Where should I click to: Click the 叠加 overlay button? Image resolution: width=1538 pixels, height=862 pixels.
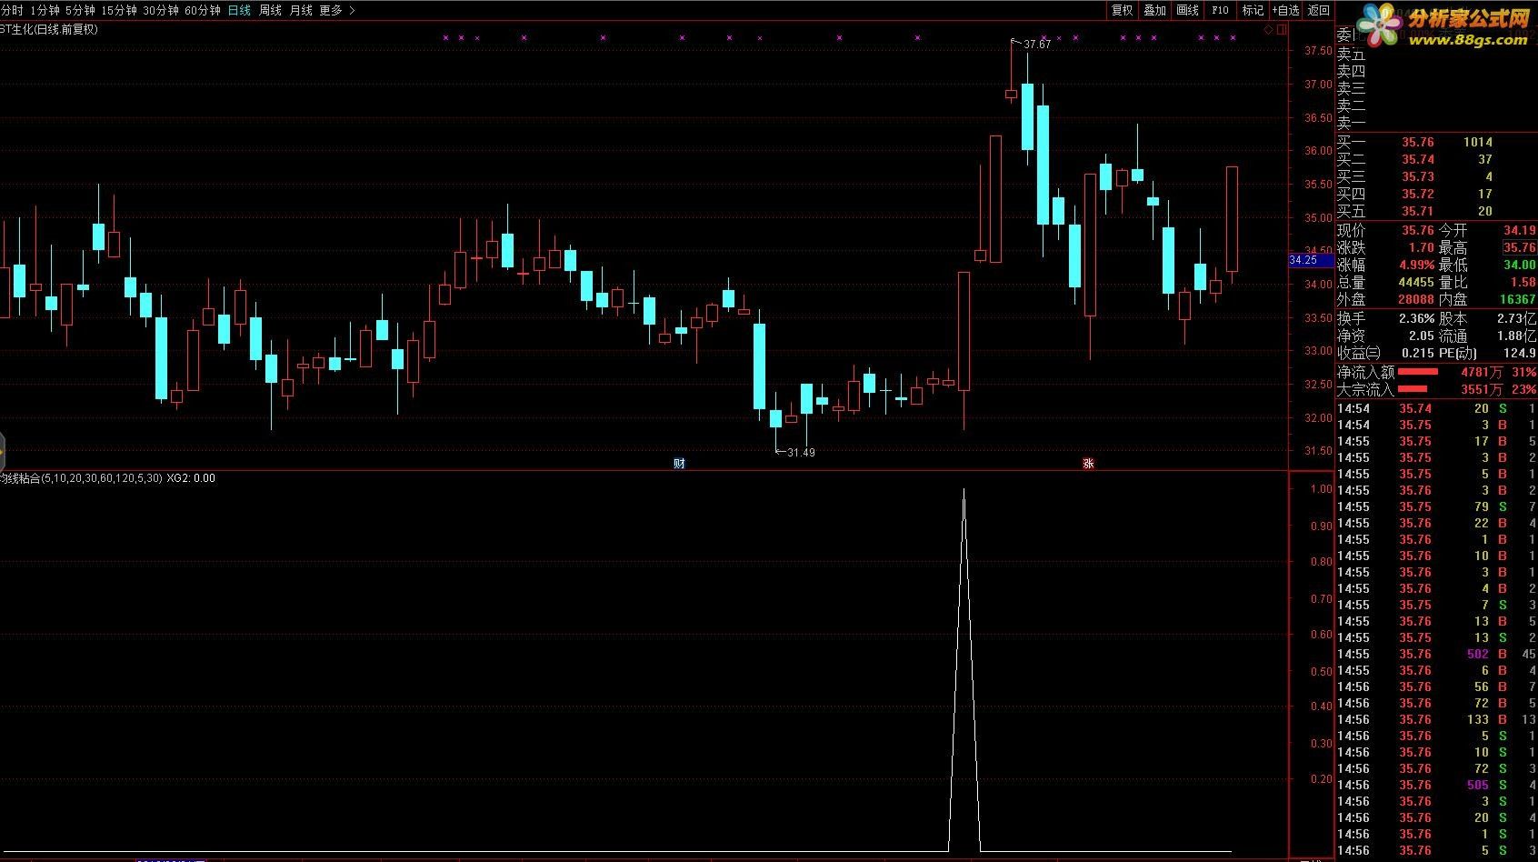(x=1154, y=10)
